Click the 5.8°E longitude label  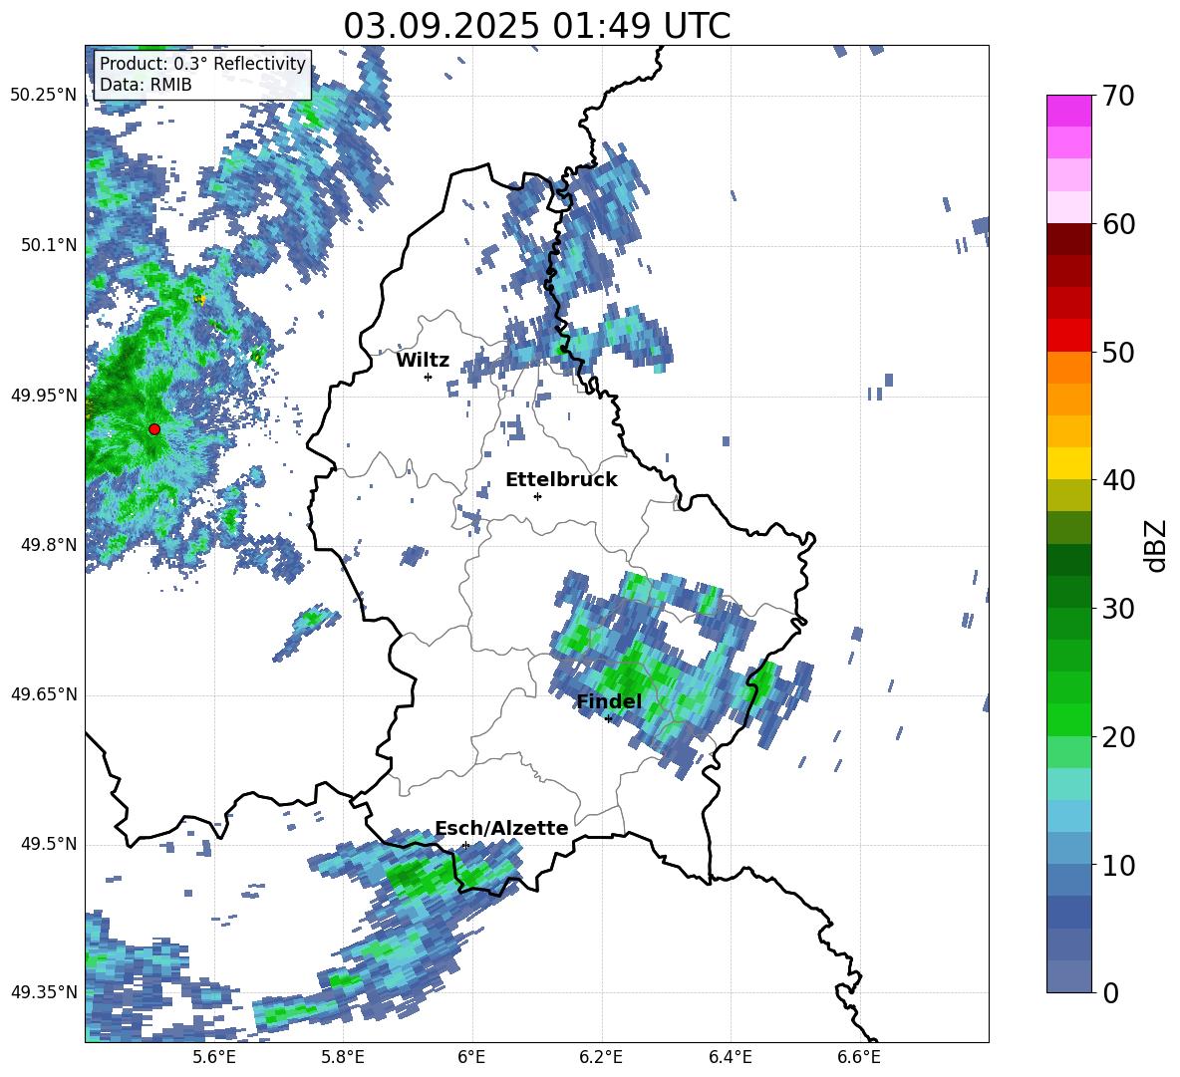(343, 1057)
